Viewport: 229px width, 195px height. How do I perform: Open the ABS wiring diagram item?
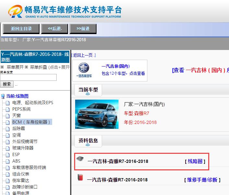16,161
